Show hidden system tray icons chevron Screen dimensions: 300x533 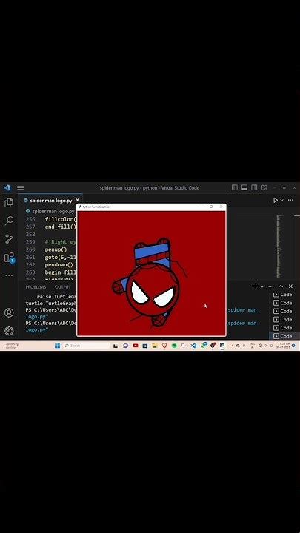(233, 346)
